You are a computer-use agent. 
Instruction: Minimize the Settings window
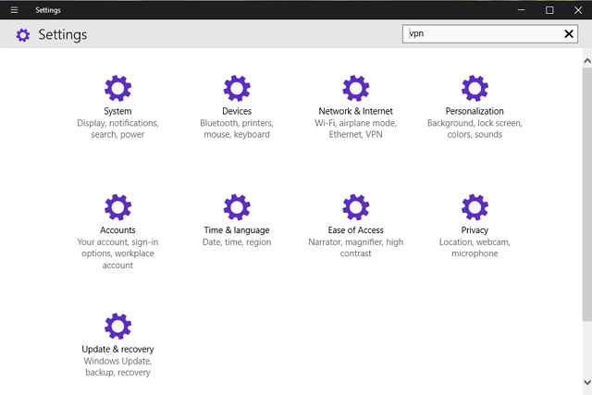(x=521, y=10)
